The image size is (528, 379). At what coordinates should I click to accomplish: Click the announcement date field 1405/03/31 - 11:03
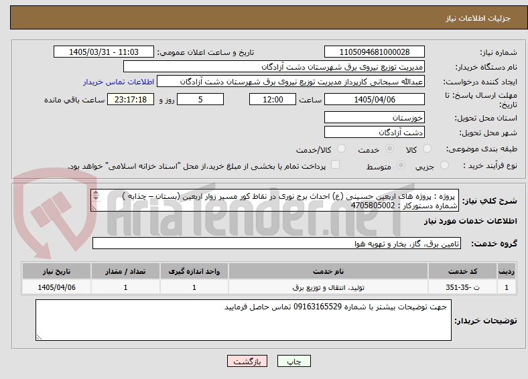click(x=104, y=52)
